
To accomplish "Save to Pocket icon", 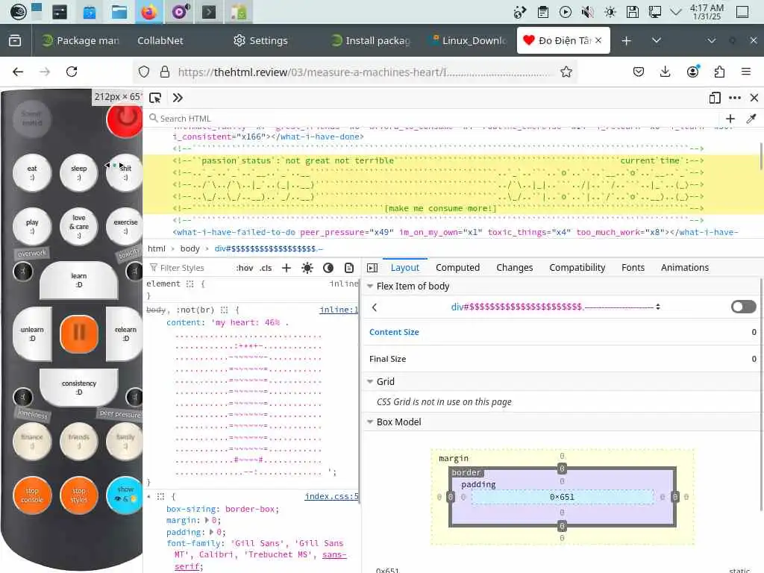I will [639, 72].
